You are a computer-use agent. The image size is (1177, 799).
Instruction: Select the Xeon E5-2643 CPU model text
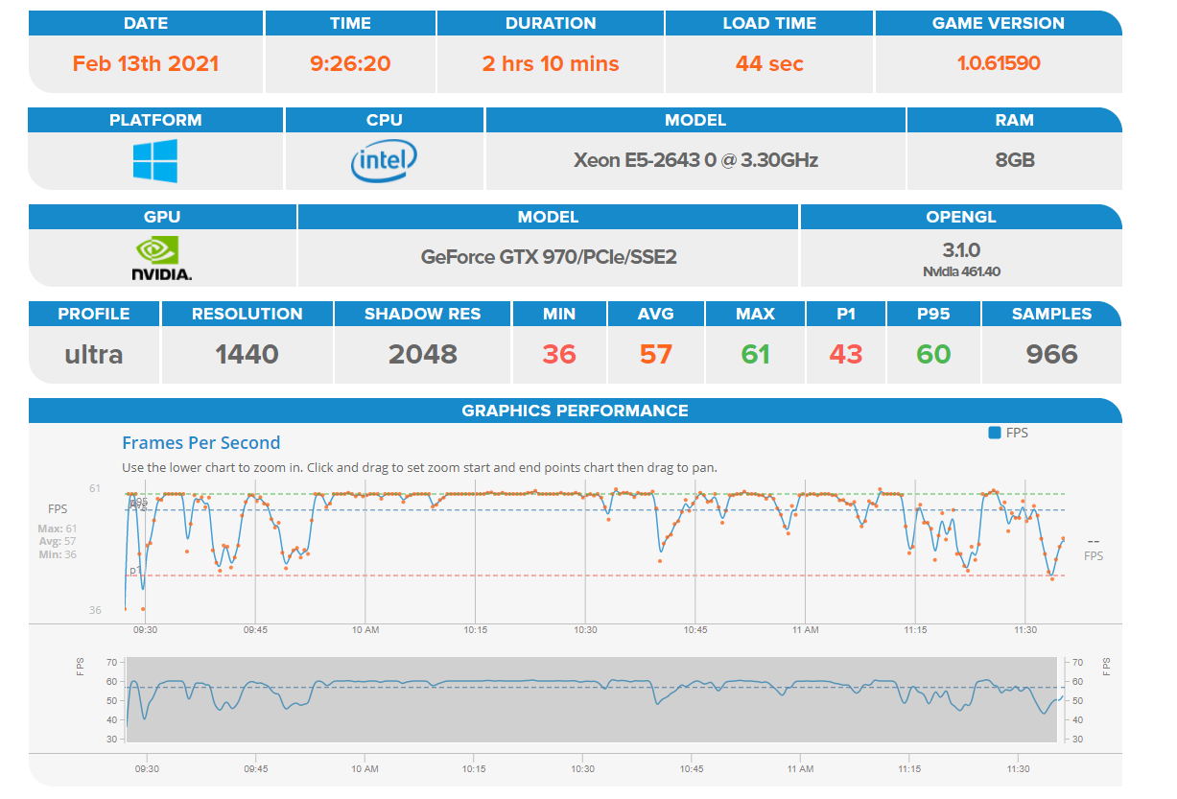point(695,160)
